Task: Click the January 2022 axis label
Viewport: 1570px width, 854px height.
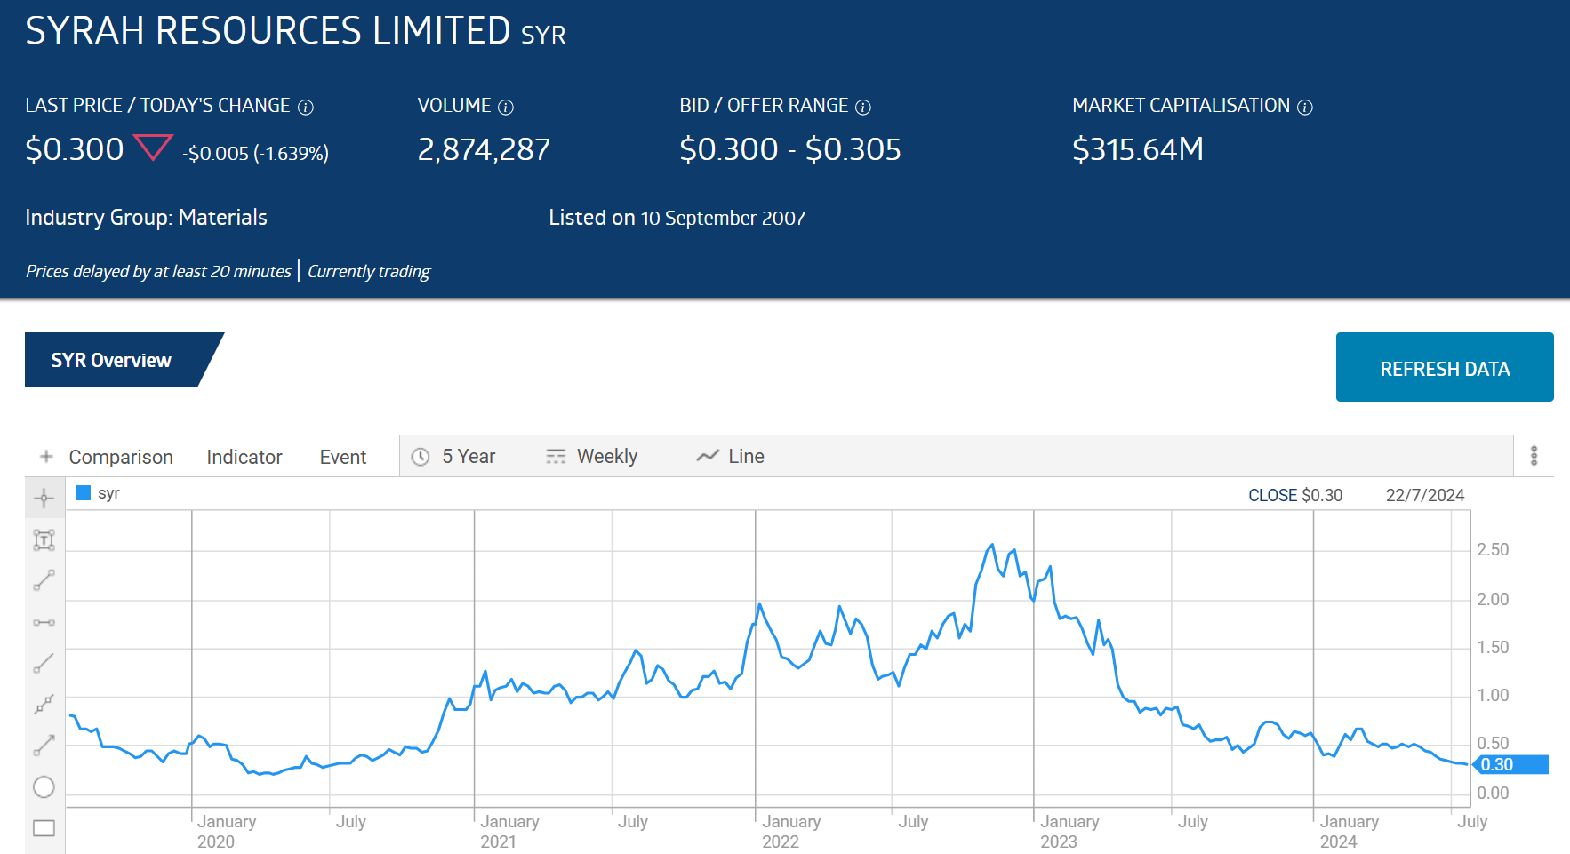Action: click(x=791, y=831)
